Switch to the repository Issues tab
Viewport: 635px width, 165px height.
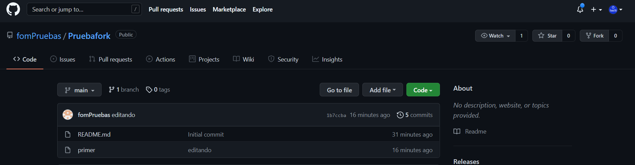(x=63, y=59)
